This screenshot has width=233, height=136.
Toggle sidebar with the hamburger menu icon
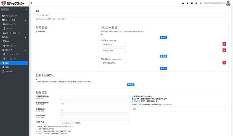tap(31, 3)
